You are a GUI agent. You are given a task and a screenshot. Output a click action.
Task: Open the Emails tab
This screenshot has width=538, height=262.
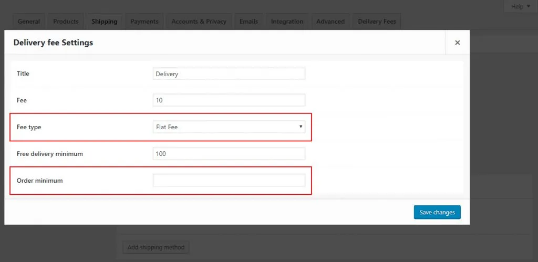coord(249,22)
